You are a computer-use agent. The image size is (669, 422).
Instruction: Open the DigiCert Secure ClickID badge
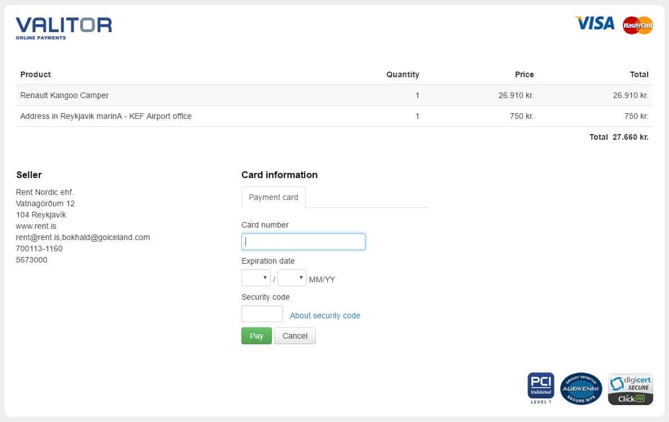point(630,389)
